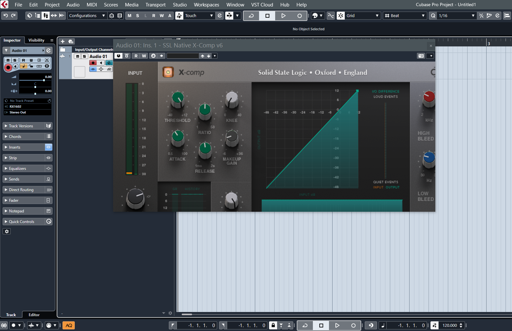512x331 pixels.
Task: Open the Input/Output Channels folder icon
Action: [63, 50]
